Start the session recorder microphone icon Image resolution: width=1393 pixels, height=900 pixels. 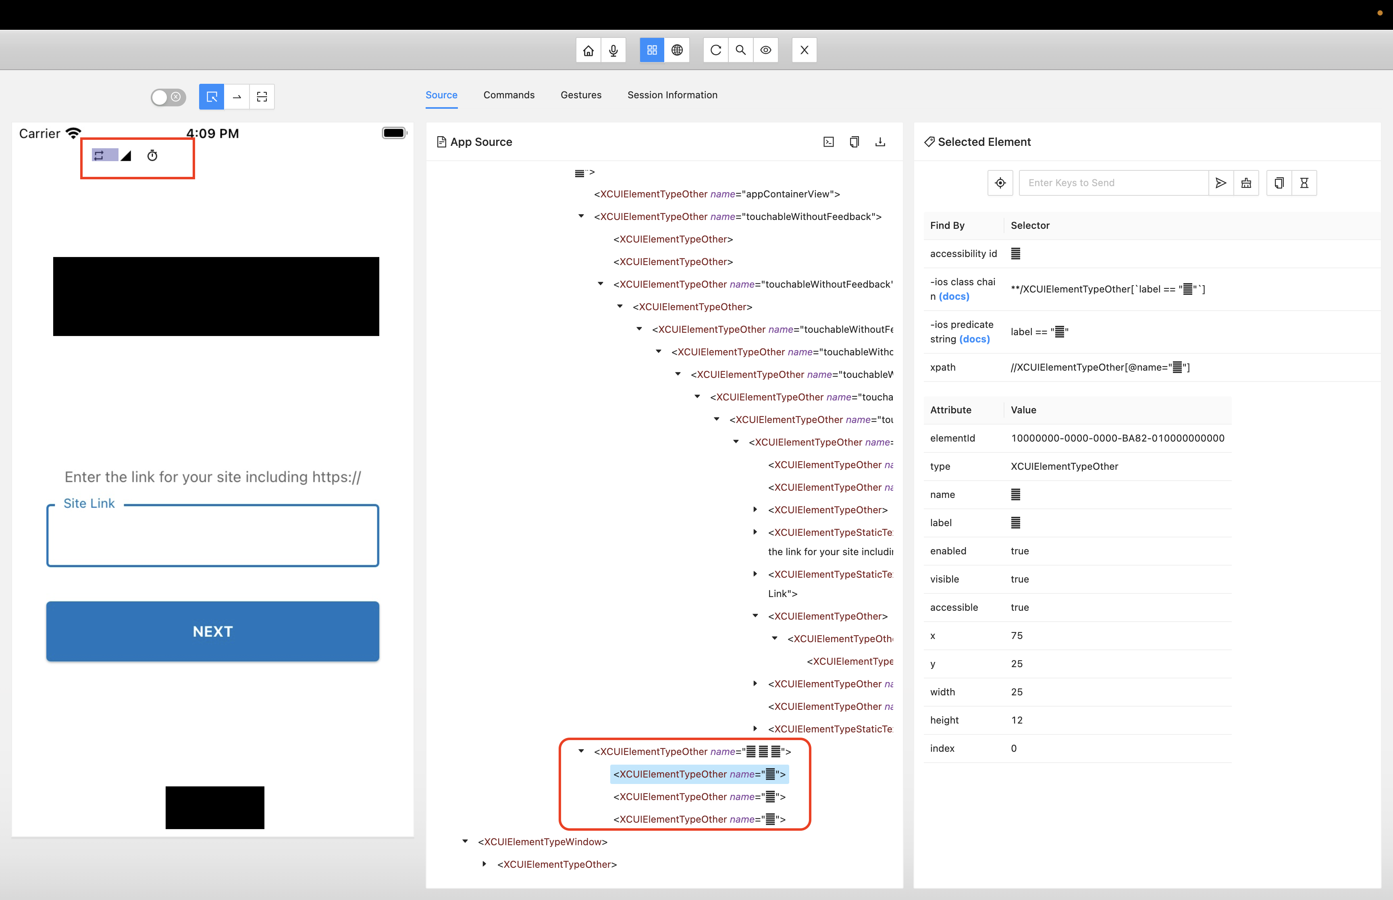click(x=613, y=50)
